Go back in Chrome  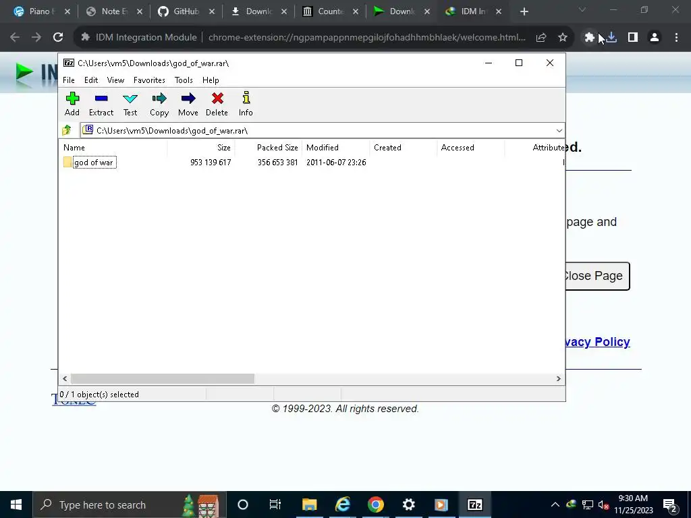coord(15,38)
